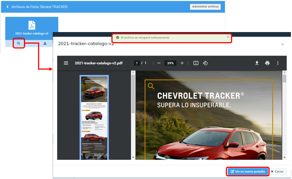Zoom out with the minus button
This screenshot has width=292, height=179.
pos(159,63)
